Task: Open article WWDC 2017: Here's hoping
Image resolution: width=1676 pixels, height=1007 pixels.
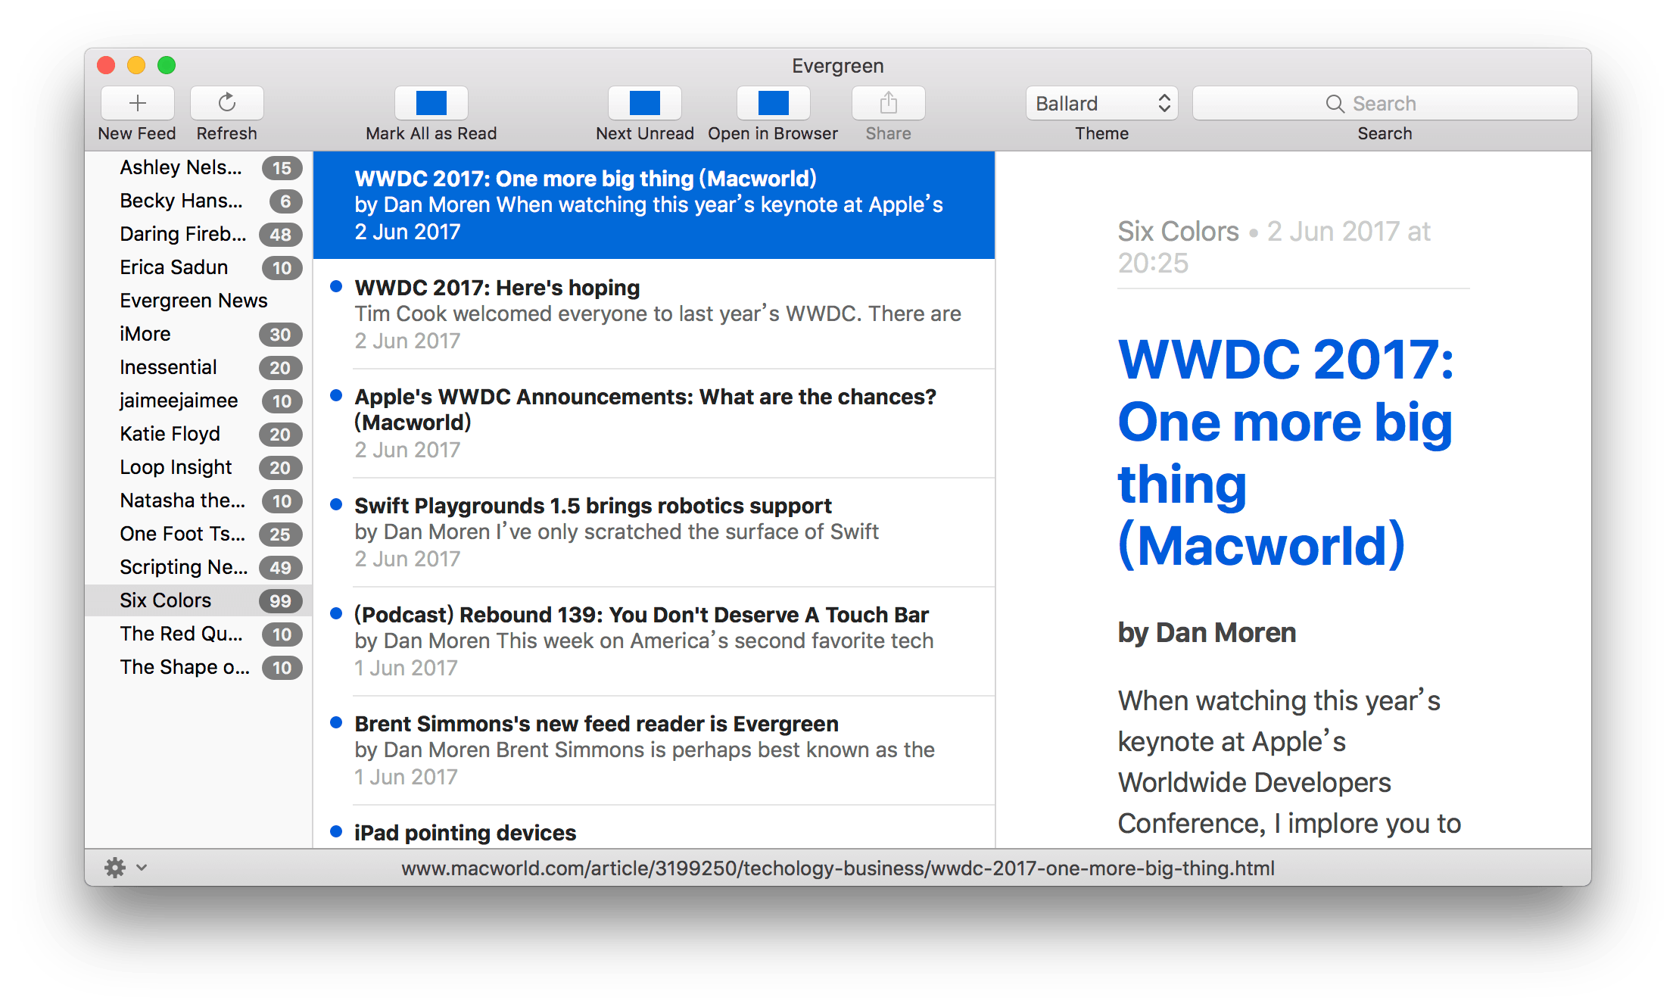Action: pyautogui.click(x=654, y=314)
